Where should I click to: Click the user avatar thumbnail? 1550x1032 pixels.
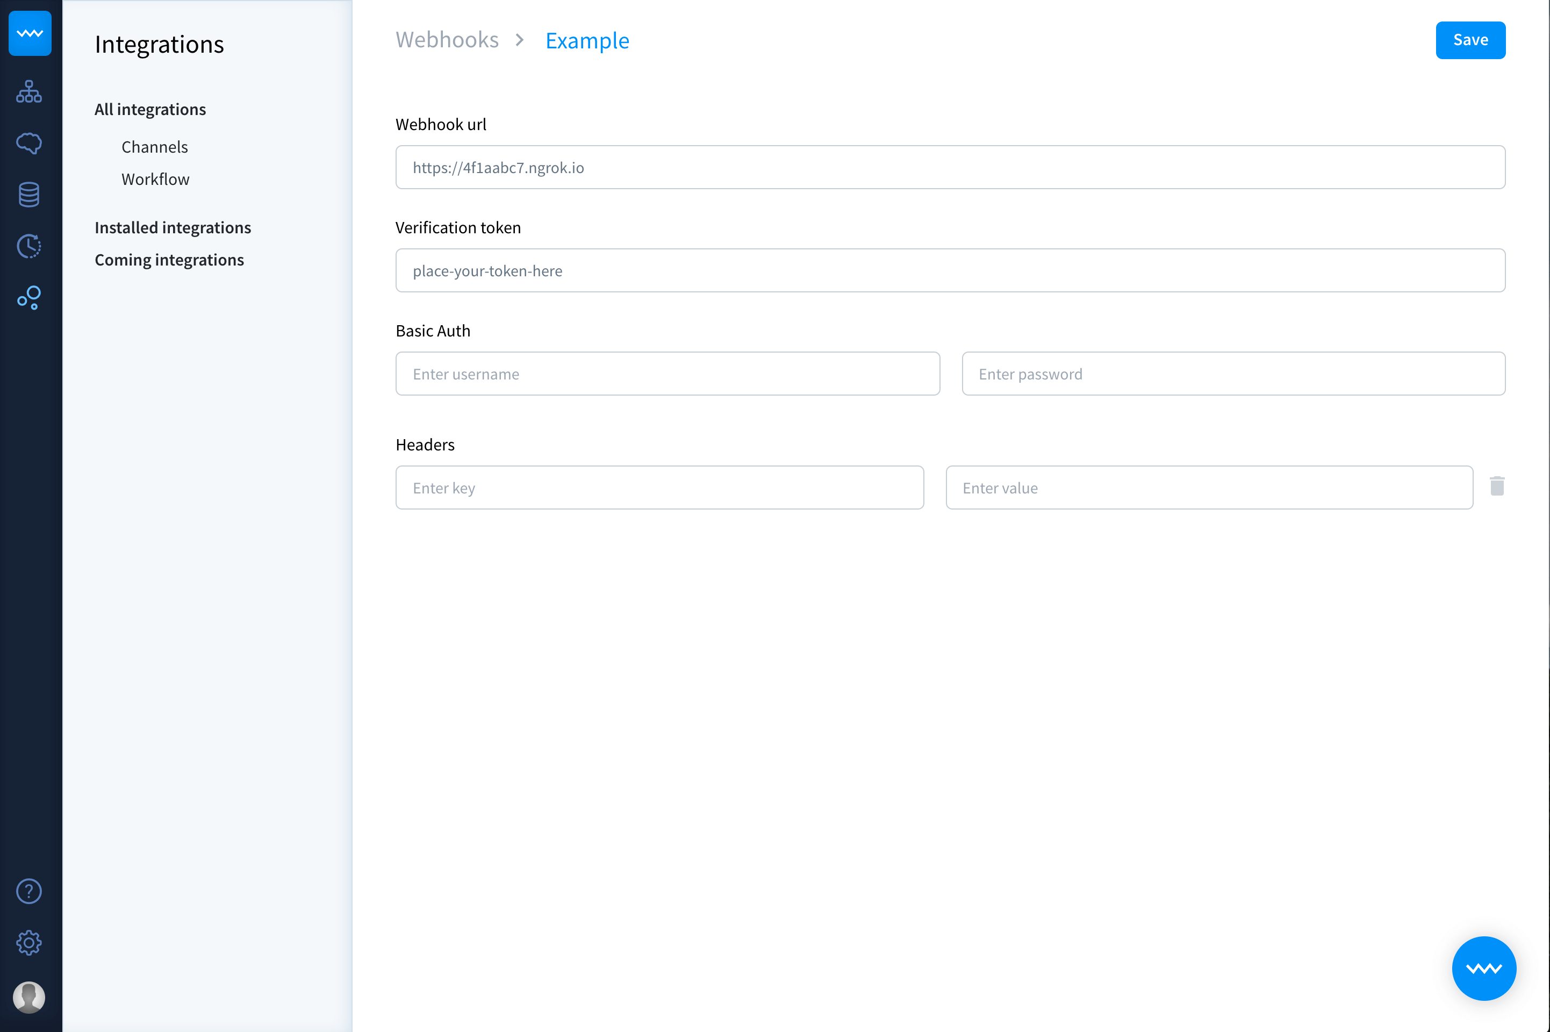(29, 997)
